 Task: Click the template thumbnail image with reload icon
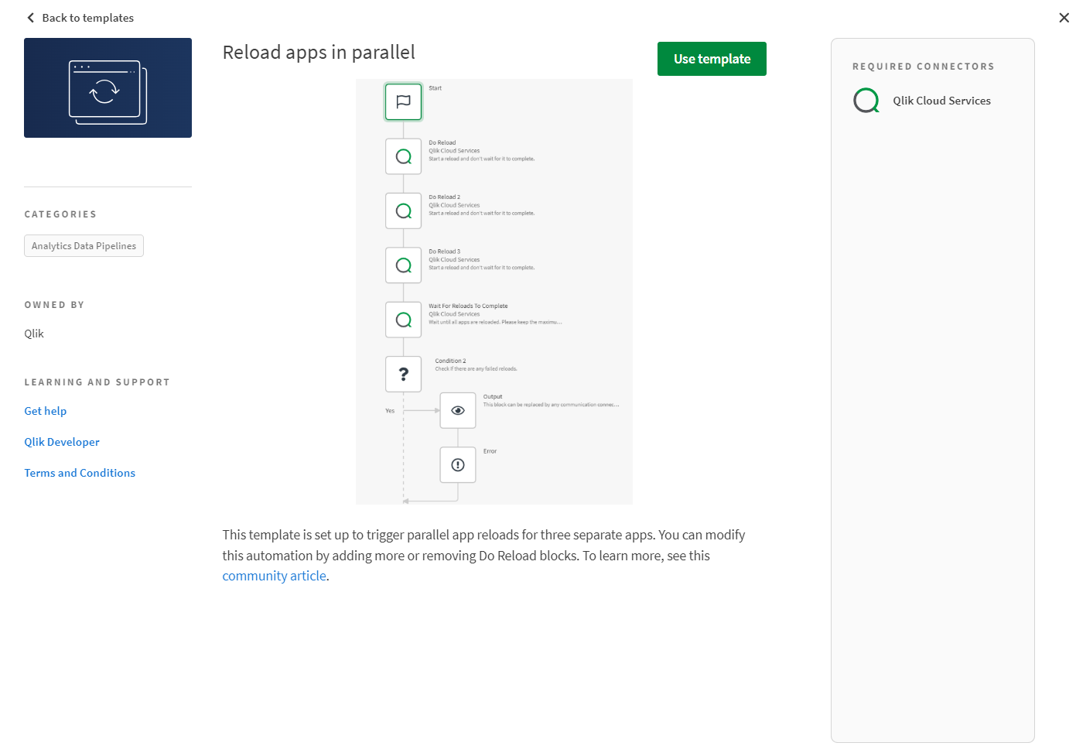(x=108, y=88)
